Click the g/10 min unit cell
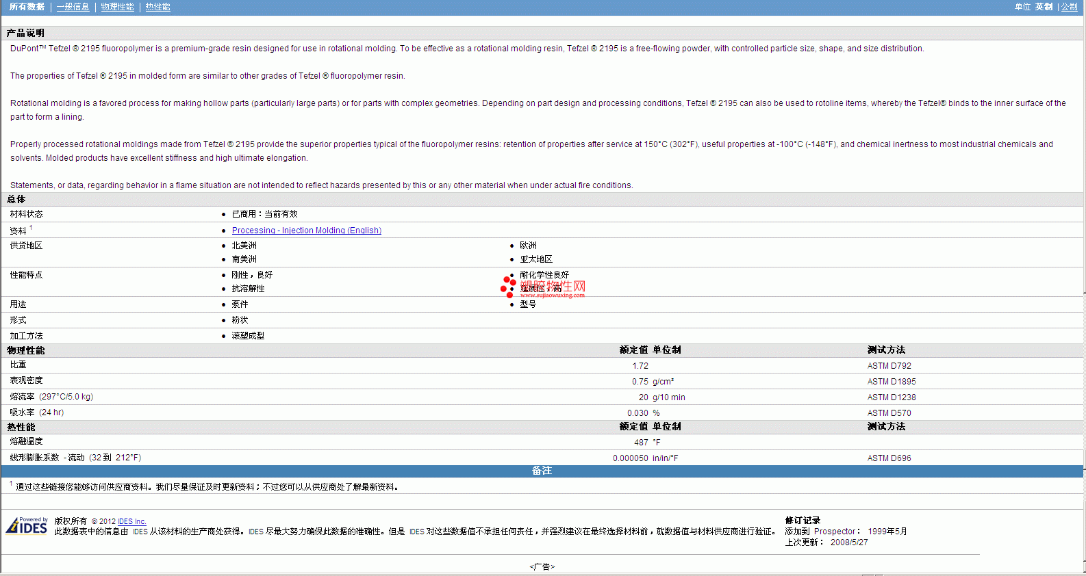 coord(669,397)
